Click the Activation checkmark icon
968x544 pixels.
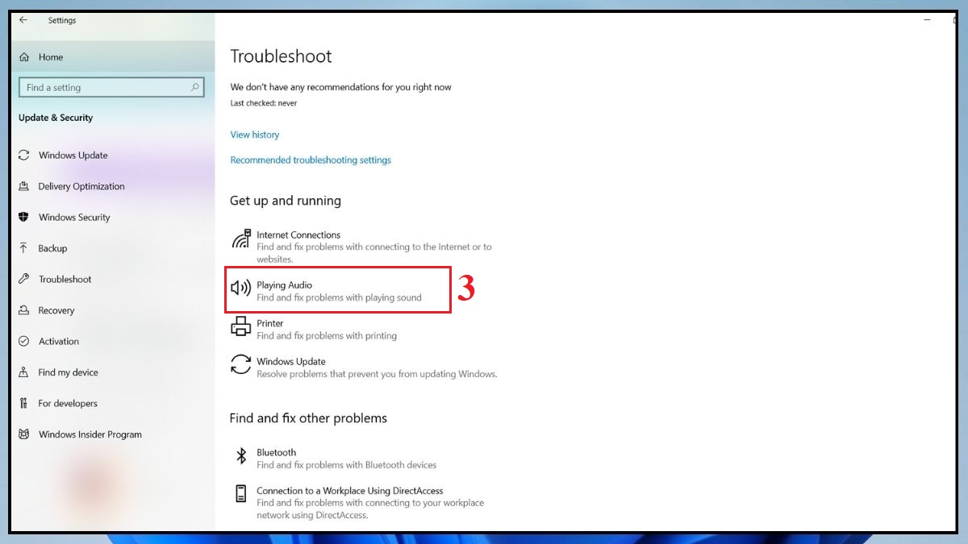coord(24,342)
